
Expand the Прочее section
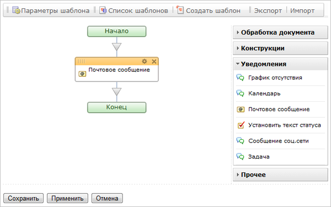280,175
